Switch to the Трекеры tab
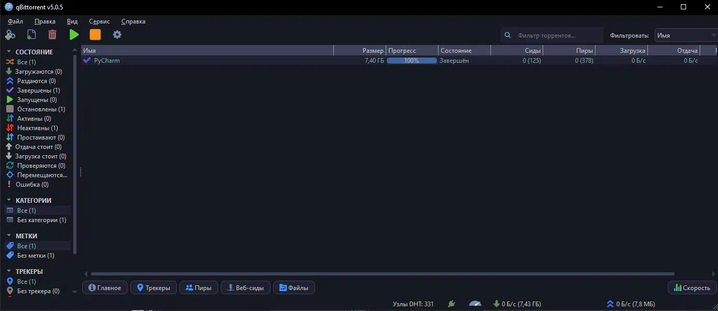The image size is (718, 311). coord(153,287)
